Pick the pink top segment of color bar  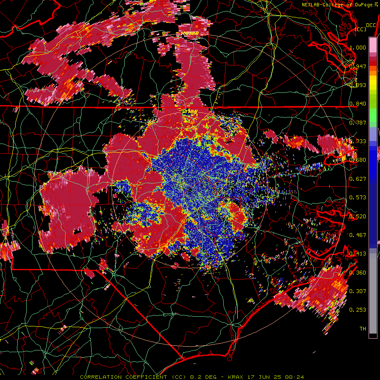click(373, 45)
